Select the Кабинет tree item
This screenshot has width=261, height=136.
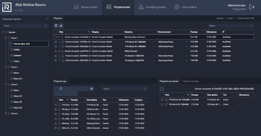(x=18, y=55)
